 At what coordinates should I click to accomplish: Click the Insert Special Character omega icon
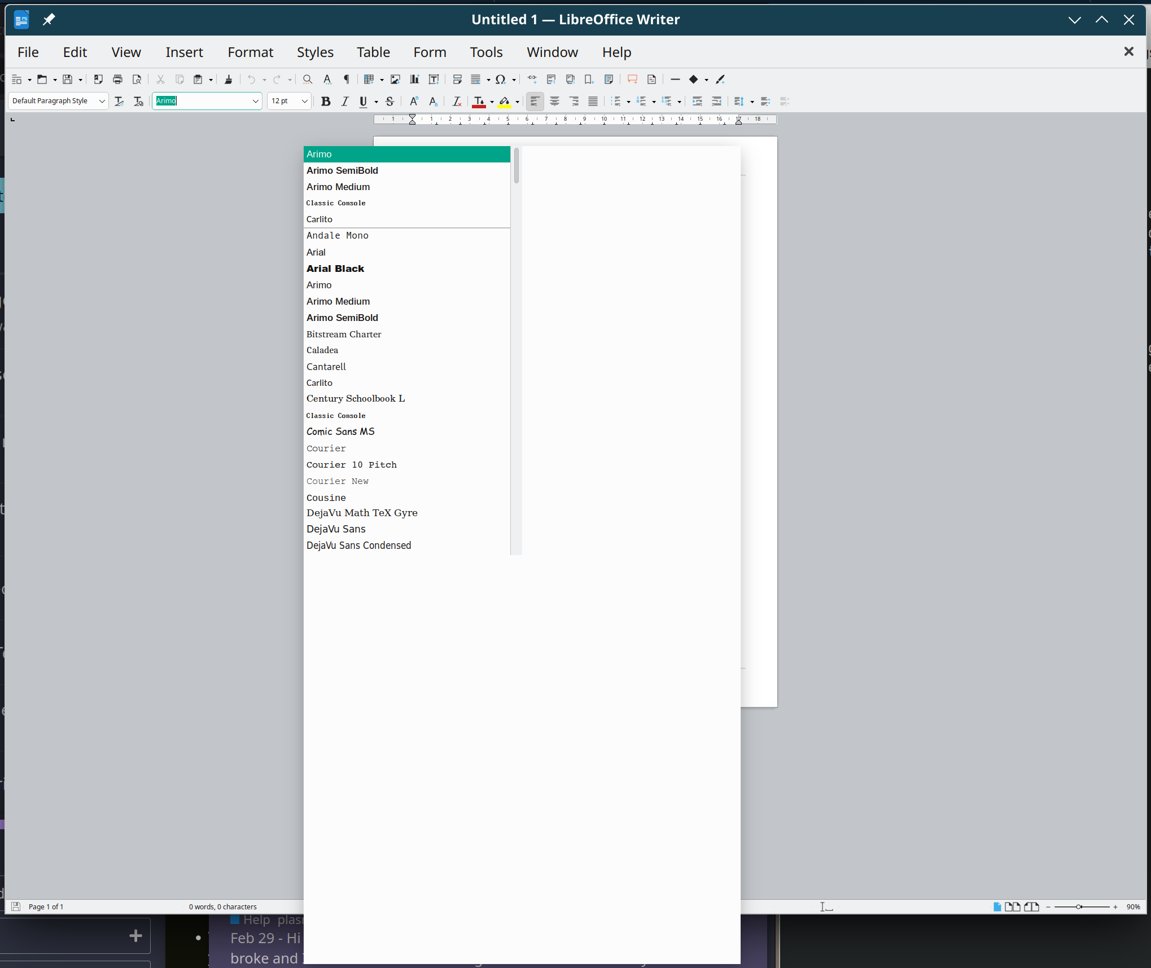click(500, 80)
